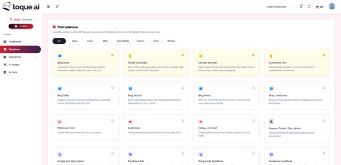Favorite the Google Ads Description star
This screenshot has height=165, width=341.
coord(112,153)
